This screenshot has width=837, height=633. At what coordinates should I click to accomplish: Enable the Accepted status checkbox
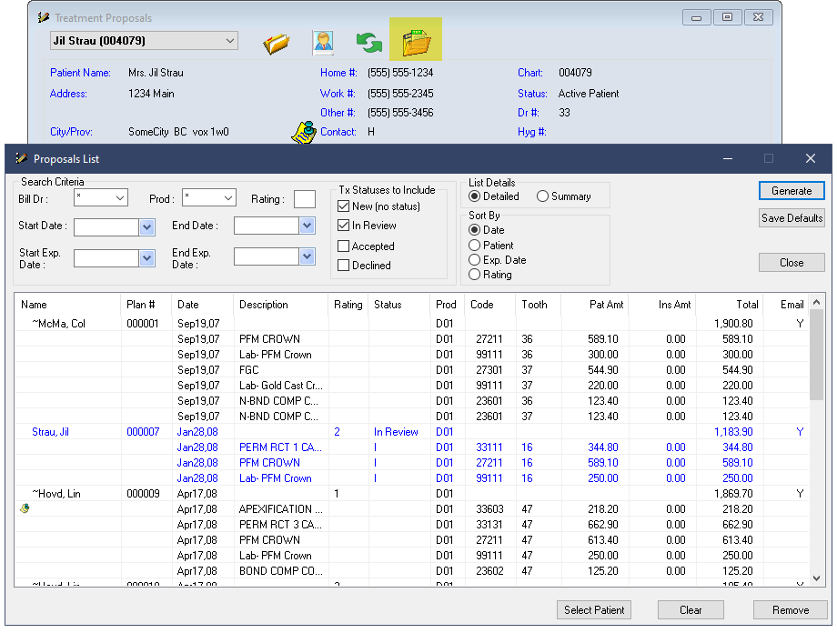pyautogui.click(x=344, y=246)
